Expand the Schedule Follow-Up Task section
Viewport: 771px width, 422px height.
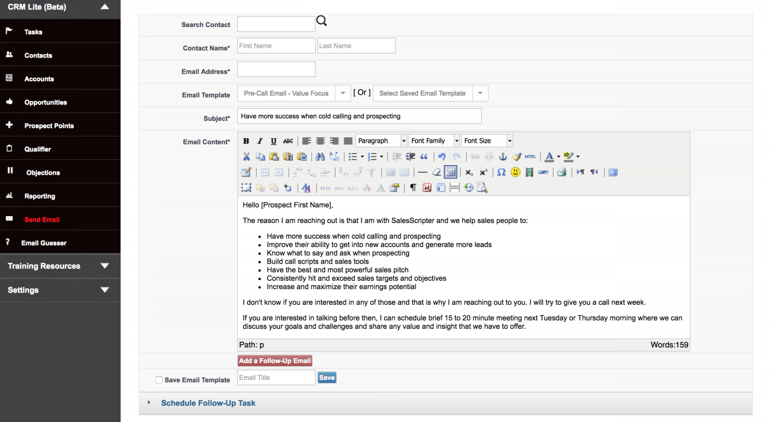208,403
